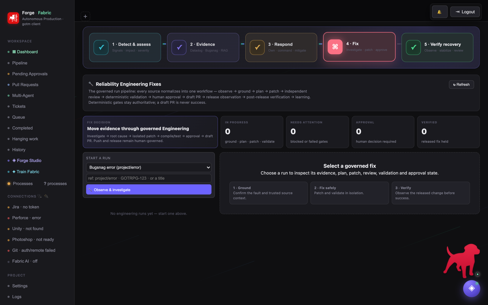Click the Fix Decision card
The height and width of the screenshot is (305, 488).
coord(150,132)
